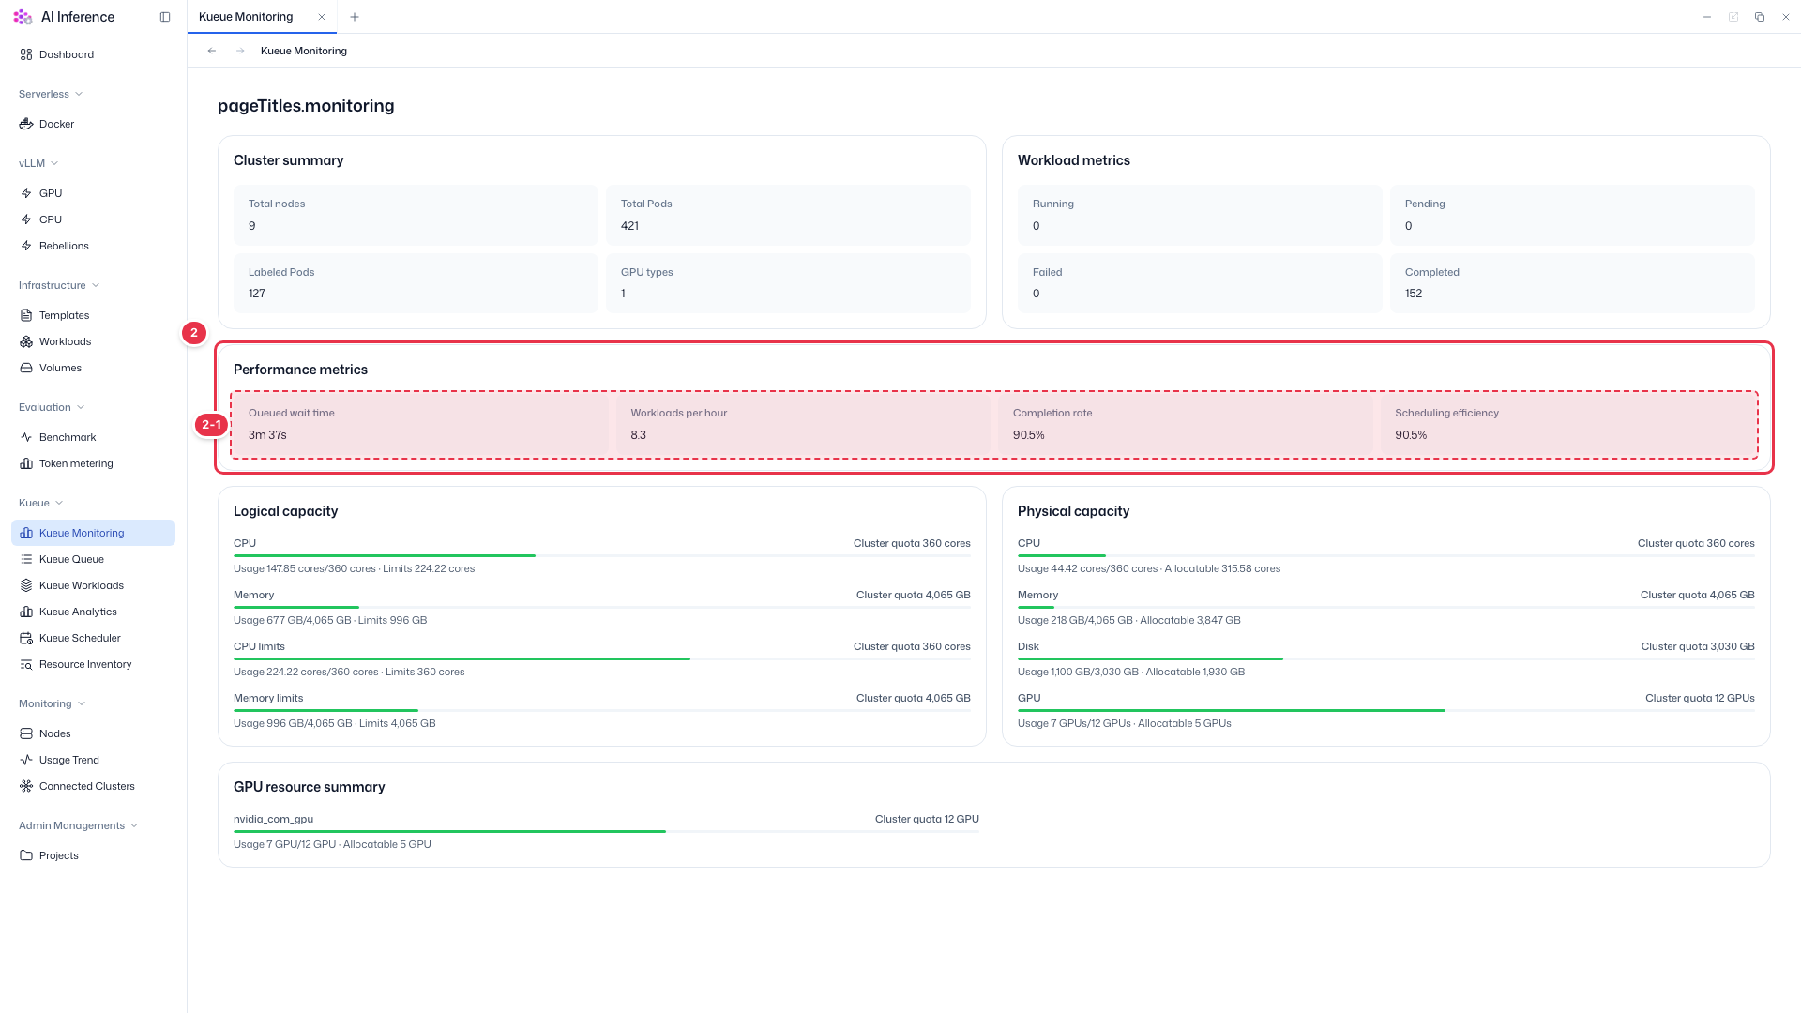Click the Nodes server icon
This screenshot has height=1013, width=1801.
pos(26,733)
